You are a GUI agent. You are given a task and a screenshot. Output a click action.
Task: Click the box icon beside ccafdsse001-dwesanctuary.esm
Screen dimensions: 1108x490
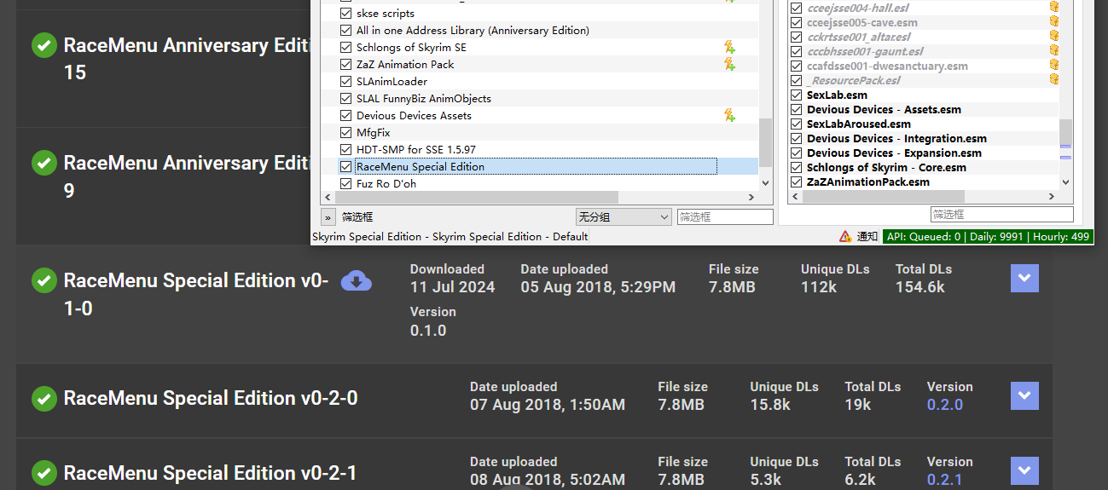pos(1053,66)
